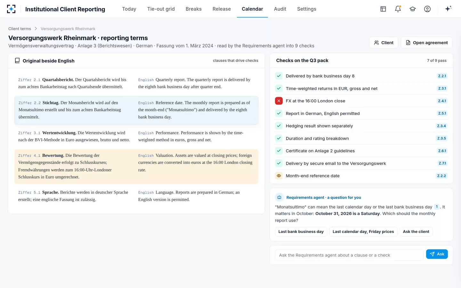The image size is (461, 288).
Task: Open the notifications bell
Action: (398, 9)
